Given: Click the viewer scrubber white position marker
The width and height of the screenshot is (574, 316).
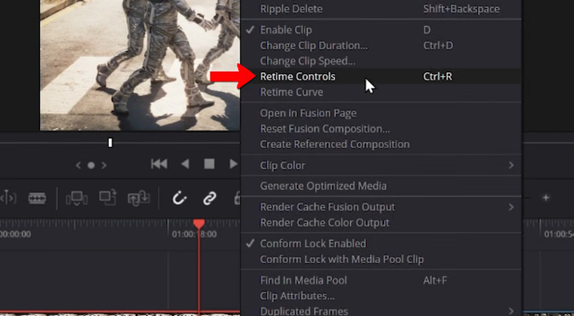Looking at the screenshot, I should pyautogui.click(x=110, y=143).
